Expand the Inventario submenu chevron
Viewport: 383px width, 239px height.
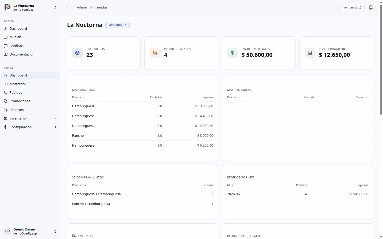tap(55, 118)
